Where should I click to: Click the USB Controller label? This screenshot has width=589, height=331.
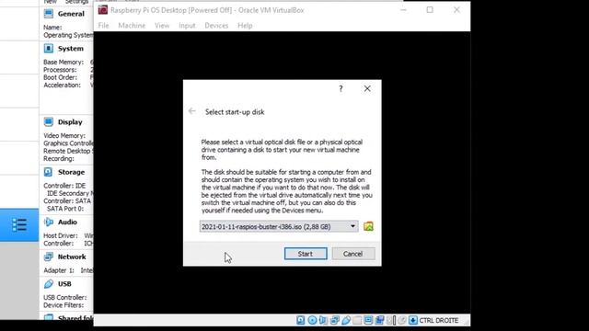tap(65, 297)
